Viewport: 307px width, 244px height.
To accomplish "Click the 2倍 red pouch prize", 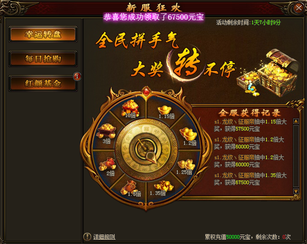I will (x=108, y=167).
